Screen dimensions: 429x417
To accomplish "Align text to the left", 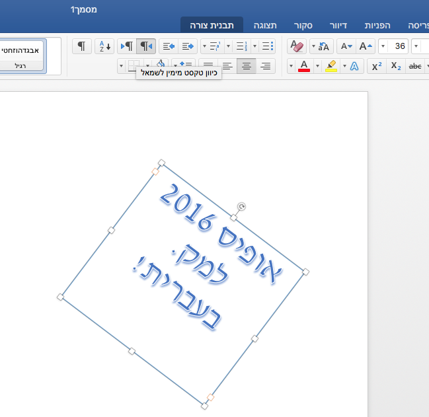I will point(227,66).
